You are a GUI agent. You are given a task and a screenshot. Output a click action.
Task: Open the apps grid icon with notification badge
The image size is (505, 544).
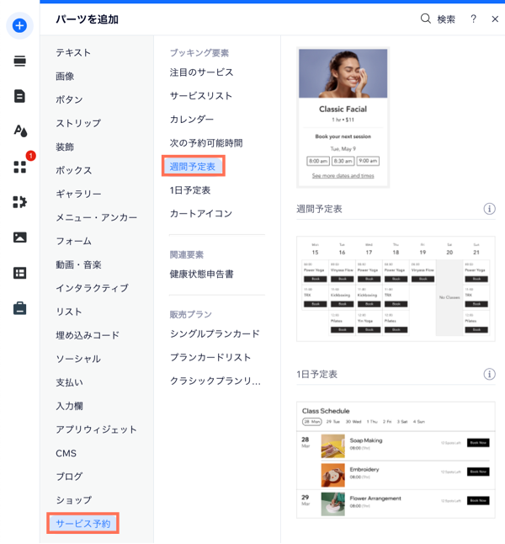click(19, 167)
